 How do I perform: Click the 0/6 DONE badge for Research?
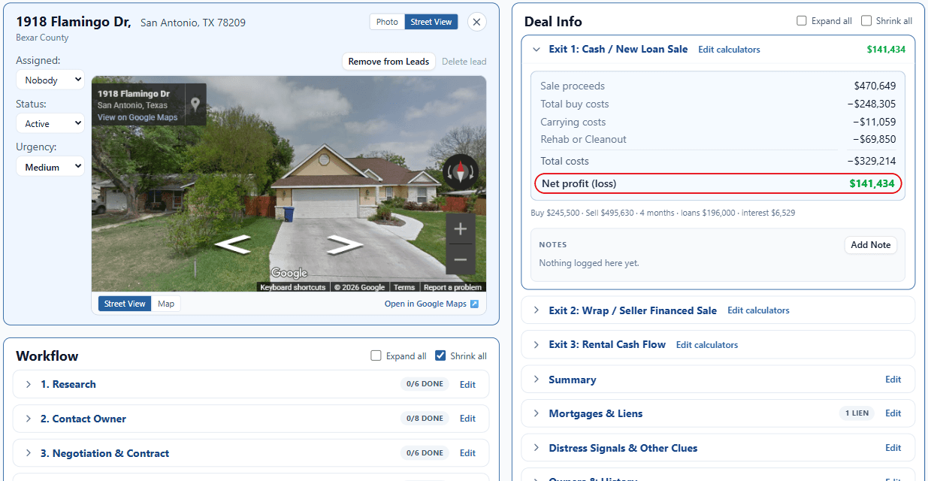(425, 384)
